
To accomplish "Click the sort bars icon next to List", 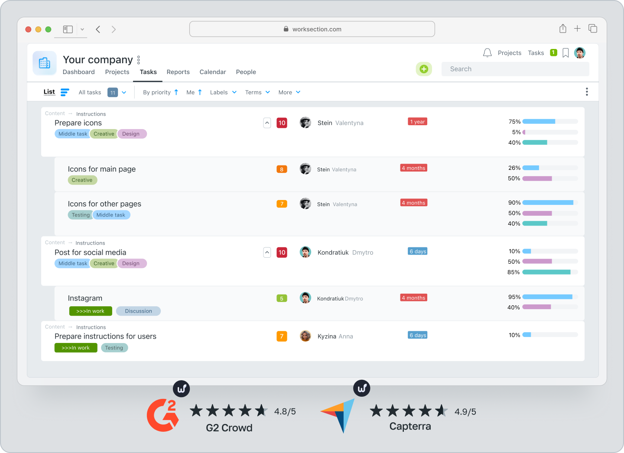I will [65, 92].
